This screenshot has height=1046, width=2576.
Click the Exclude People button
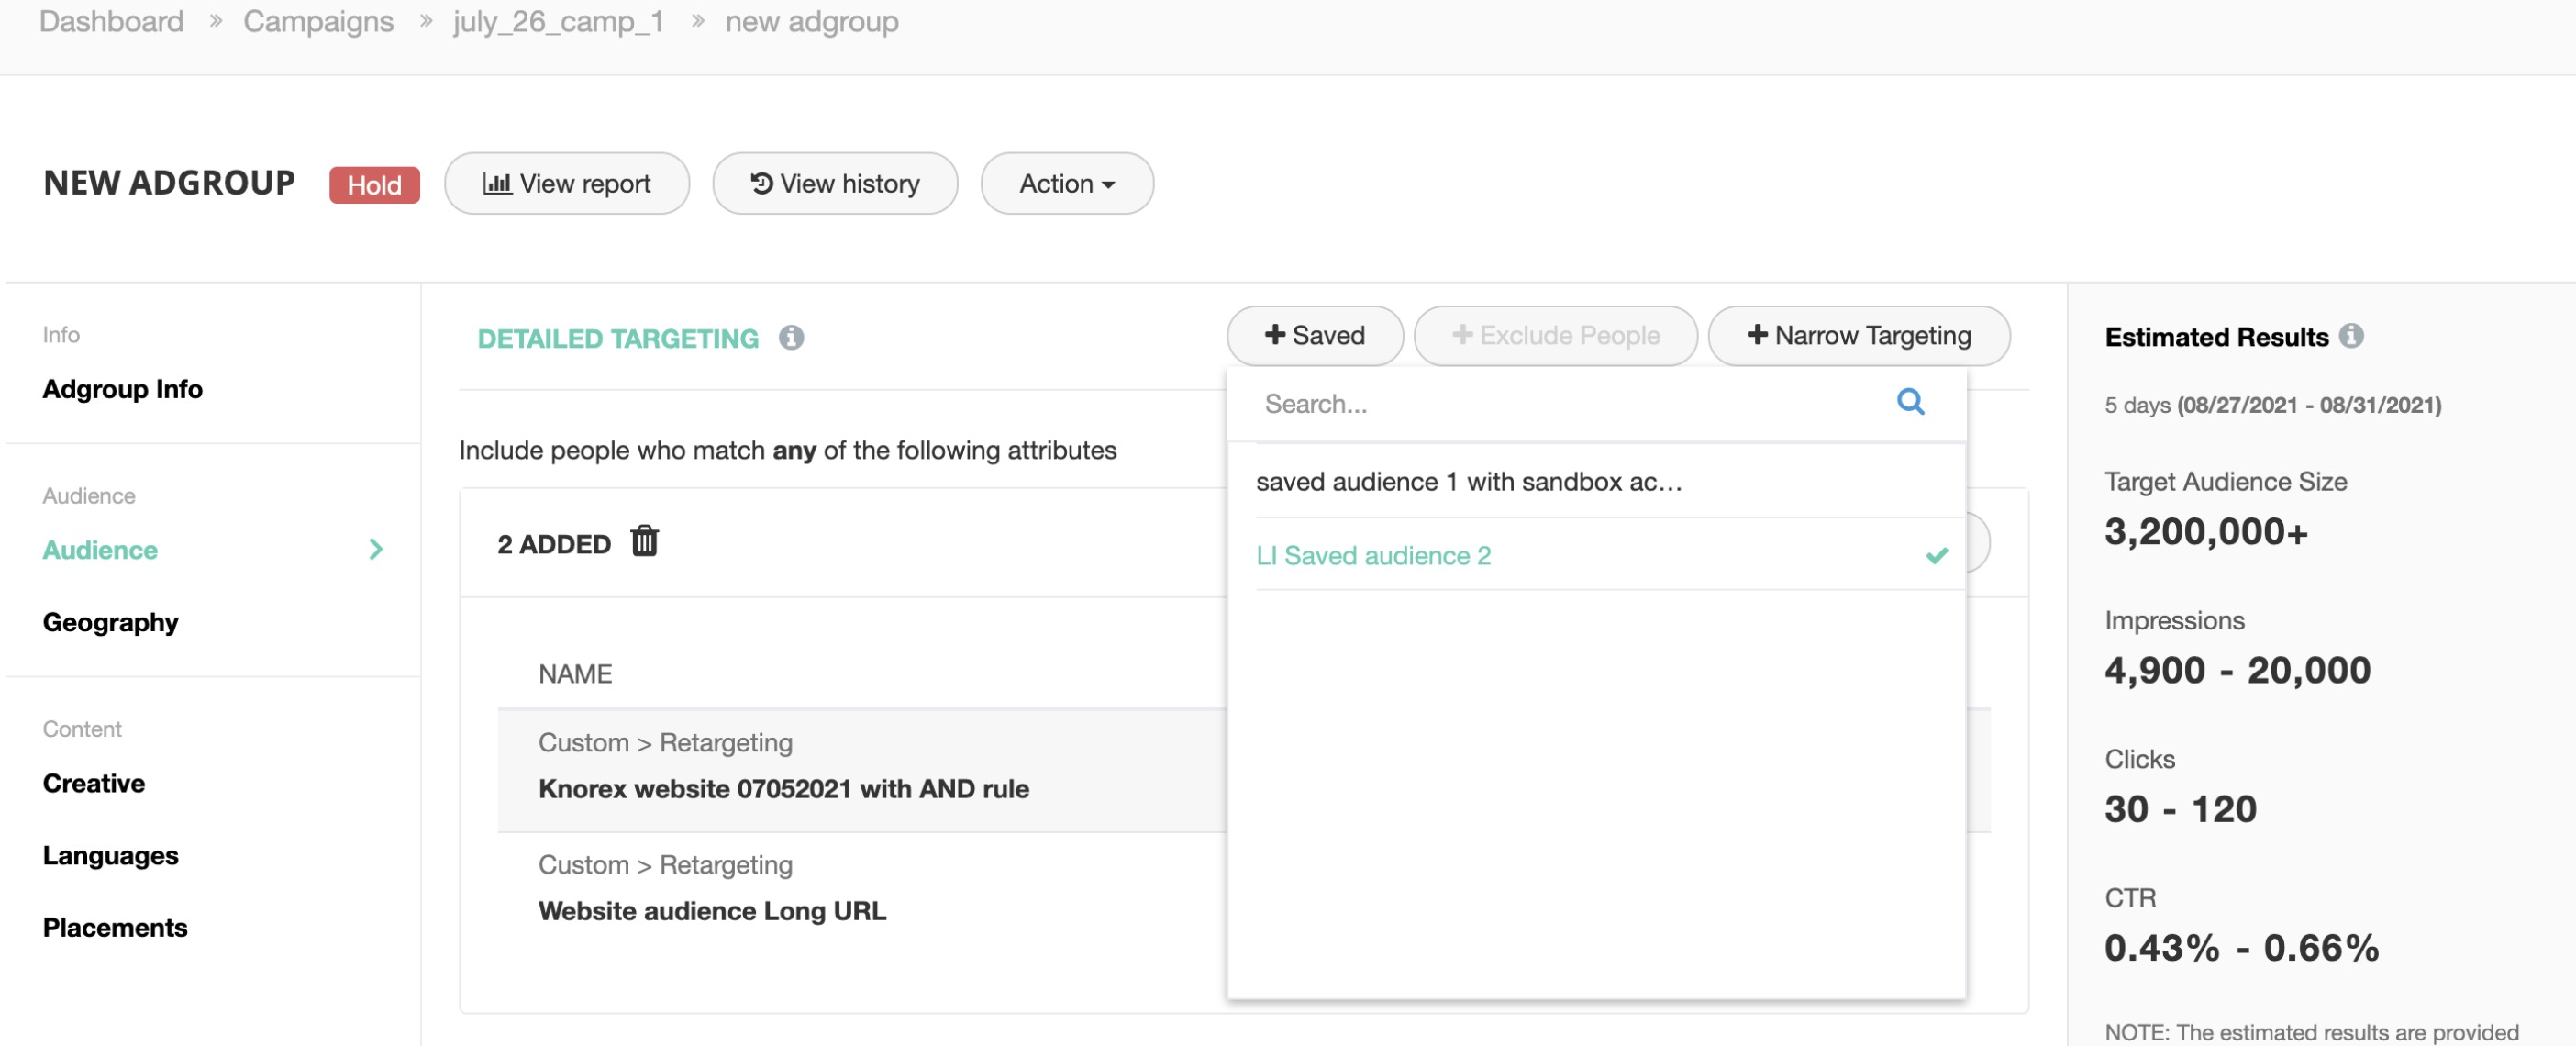[x=1555, y=335]
